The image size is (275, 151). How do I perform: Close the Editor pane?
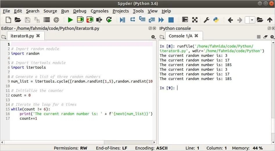[x=154, y=28]
